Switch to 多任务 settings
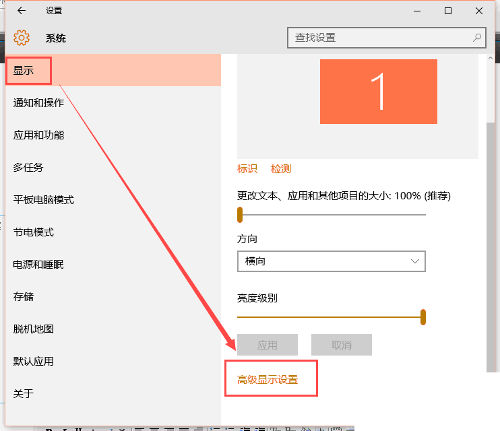 click(28, 167)
